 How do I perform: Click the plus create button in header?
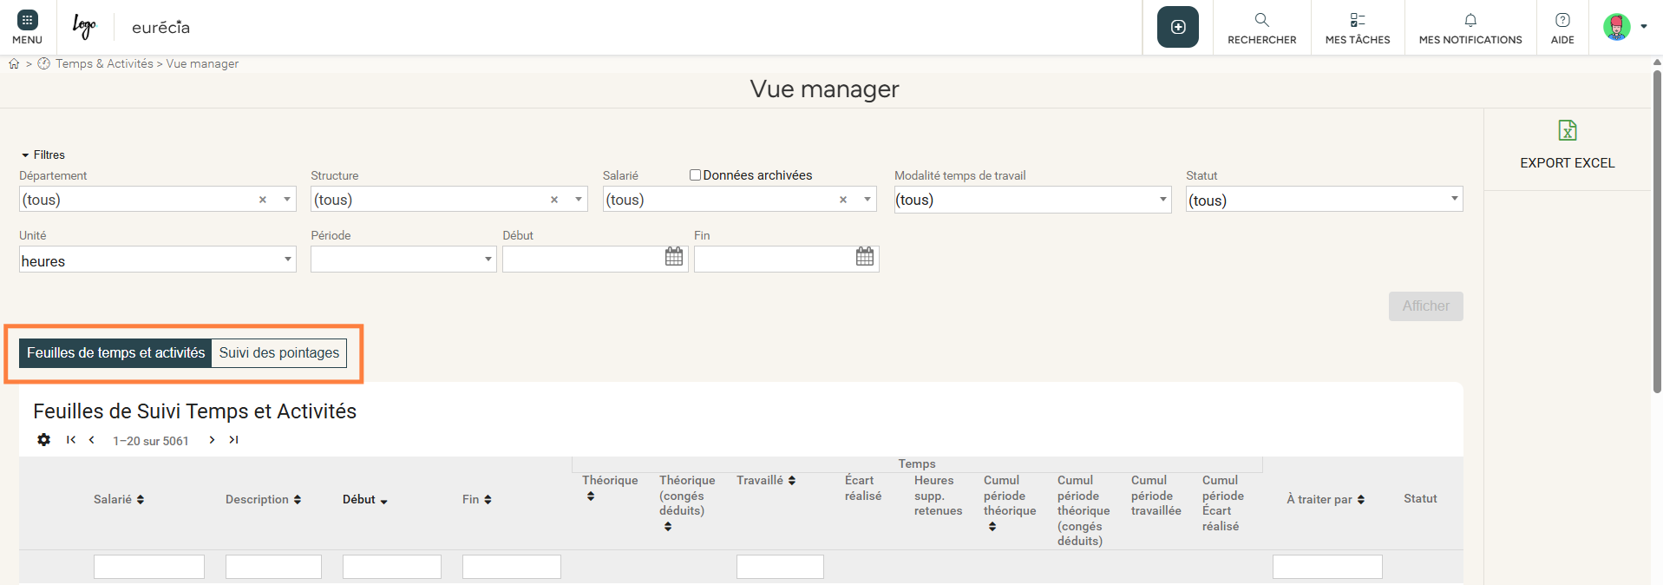coord(1177,27)
